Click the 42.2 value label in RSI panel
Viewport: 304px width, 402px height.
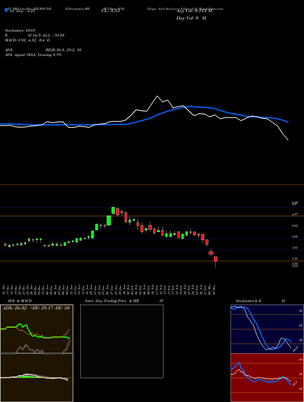coord(295,383)
